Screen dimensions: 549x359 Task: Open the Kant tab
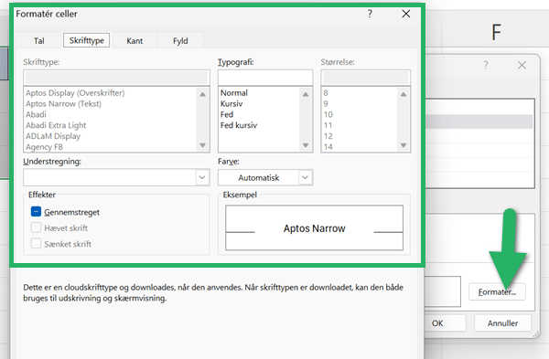click(135, 41)
